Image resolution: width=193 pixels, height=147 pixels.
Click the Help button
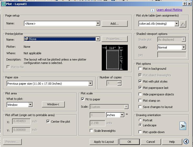pyautogui.click(x=172, y=142)
